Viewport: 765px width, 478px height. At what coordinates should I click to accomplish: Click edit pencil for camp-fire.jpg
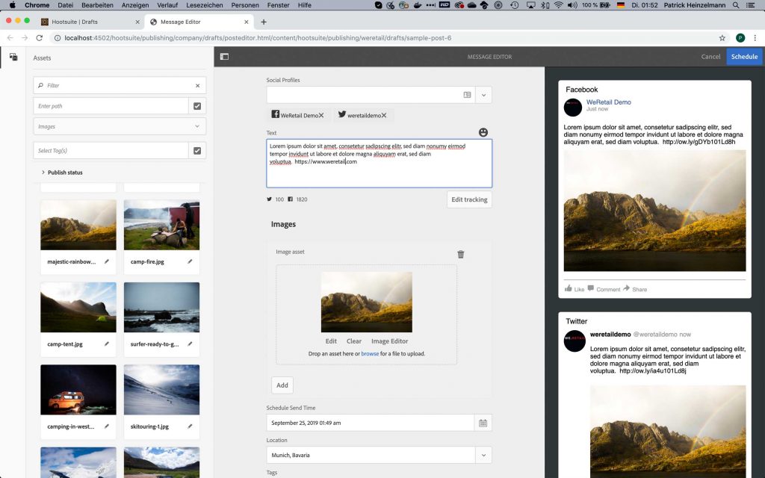point(190,261)
